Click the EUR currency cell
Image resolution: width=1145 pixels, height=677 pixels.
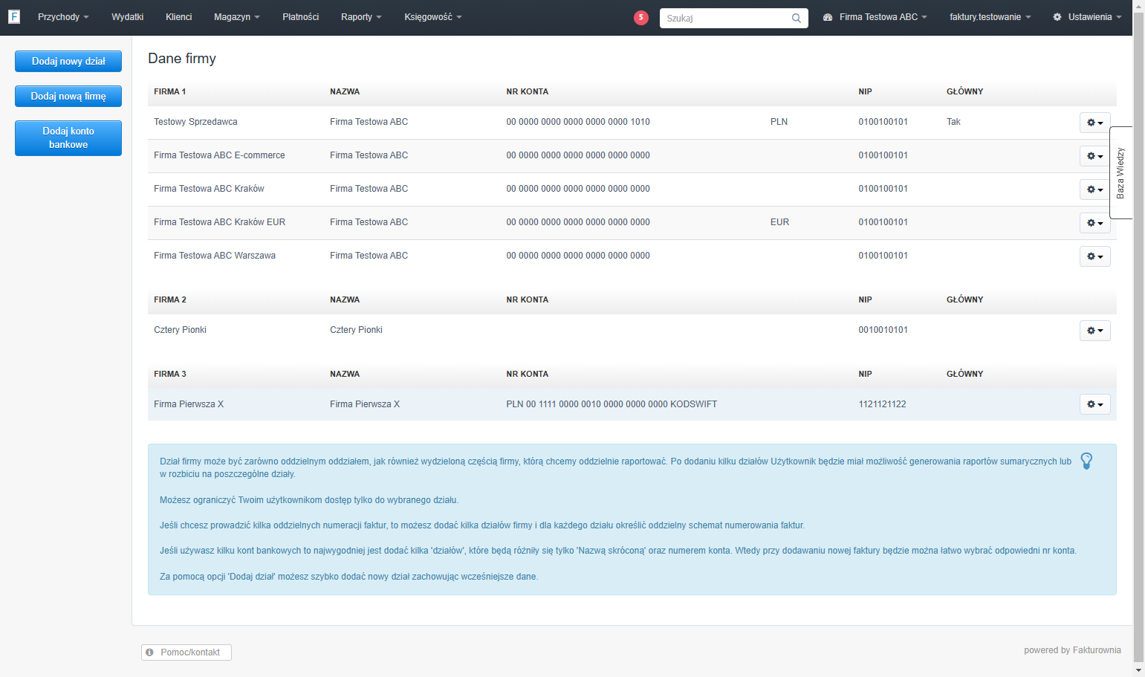(780, 222)
